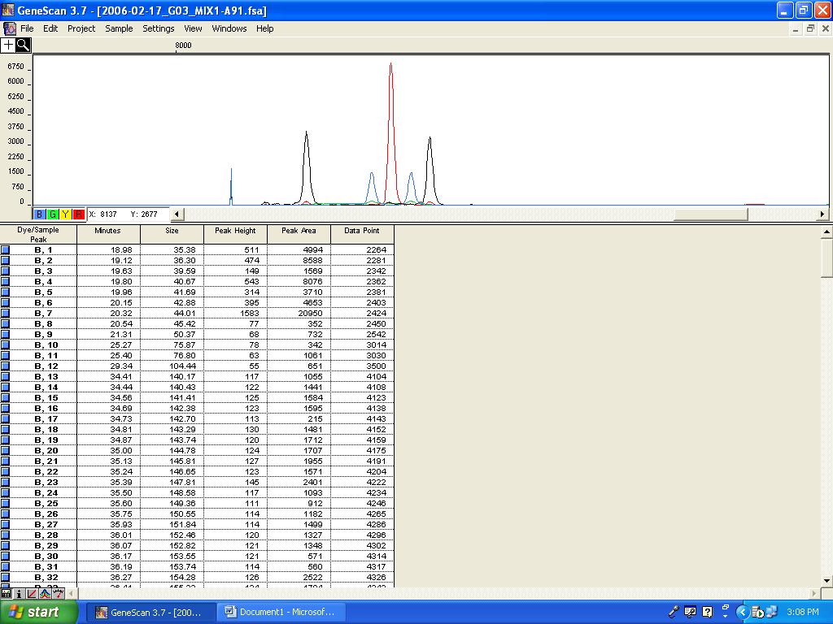Click up arrow of table vertical scrollbar
This screenshot has width=833, height=624.
[826, 232]
